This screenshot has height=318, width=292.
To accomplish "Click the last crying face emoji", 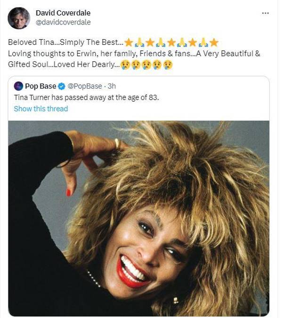I will (168, 65).
